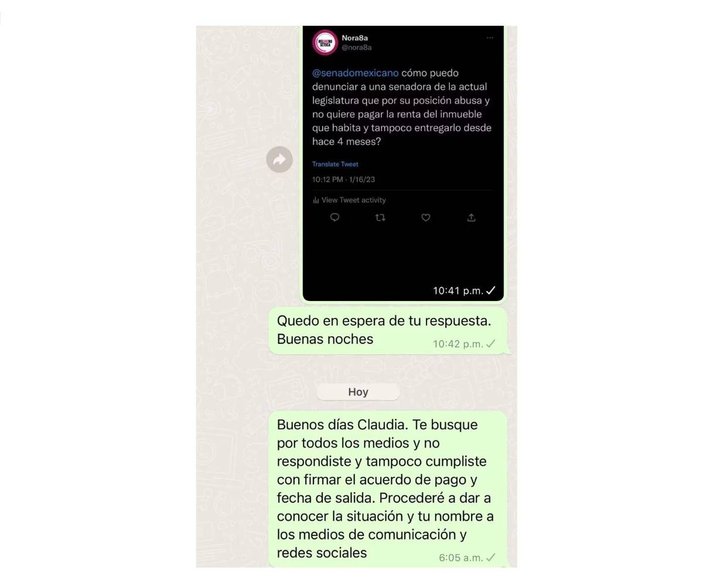Click the heart like icon in tweet
The image size is (703, 581).
click(x=426, y=217)
